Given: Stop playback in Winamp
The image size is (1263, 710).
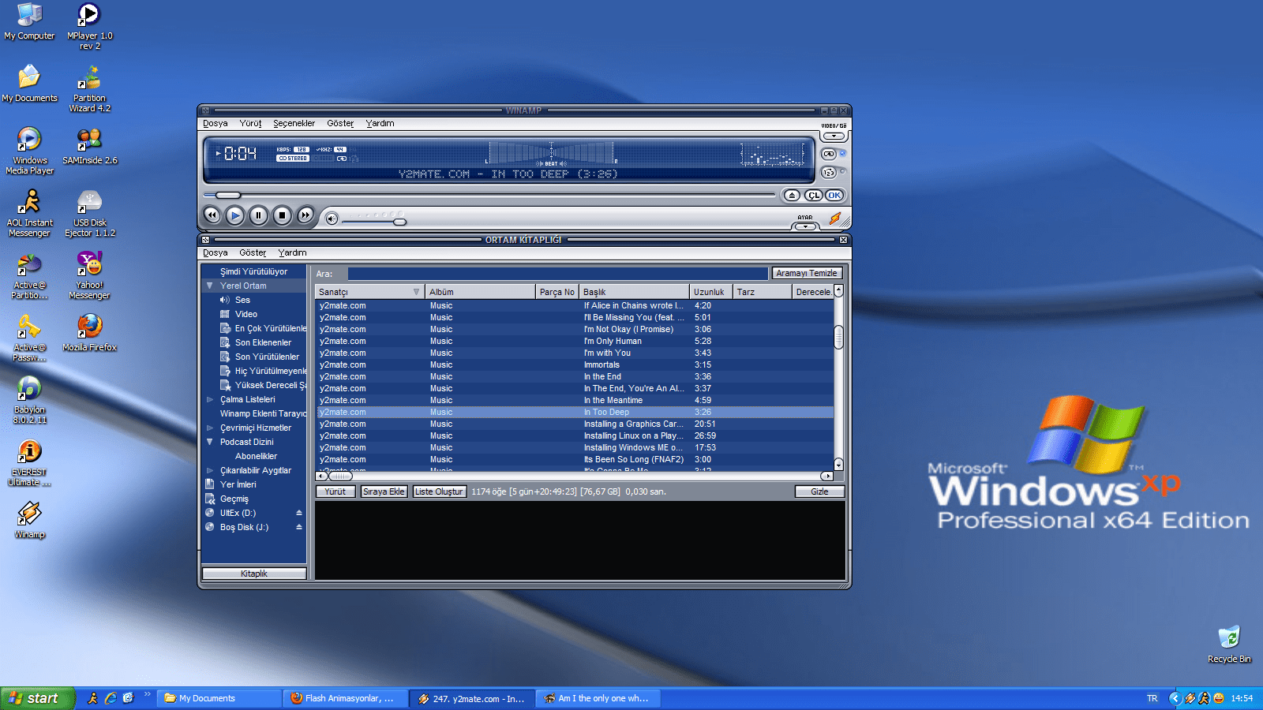Looking at the screenshot, I should [282, 215].
